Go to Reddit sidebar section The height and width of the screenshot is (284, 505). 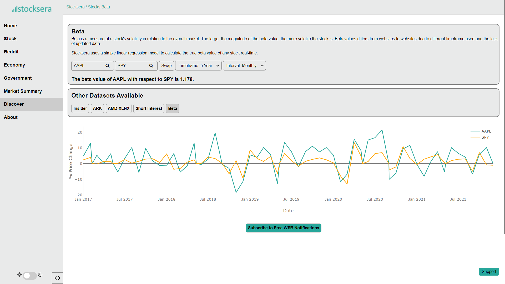pos(11,52)
